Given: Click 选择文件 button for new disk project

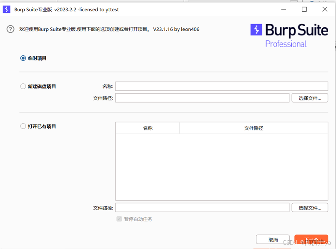Looking at the screenshot, I should coord(310,98).
